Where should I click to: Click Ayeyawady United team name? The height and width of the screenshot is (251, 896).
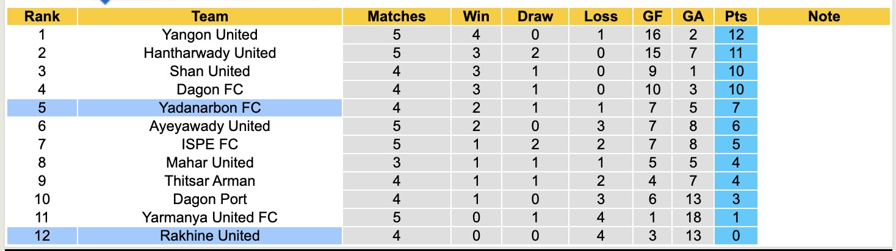point(209,126)
